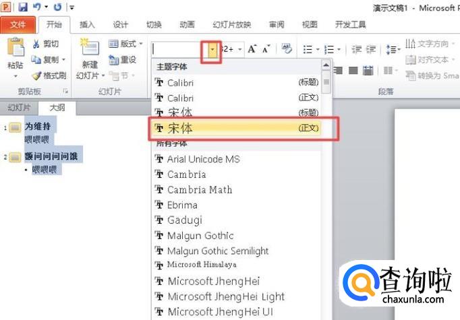The width and height of the screenshot is (460, 320).
Task: Switch to the Slides (幻灯片) pane tab
Action: 19,108
